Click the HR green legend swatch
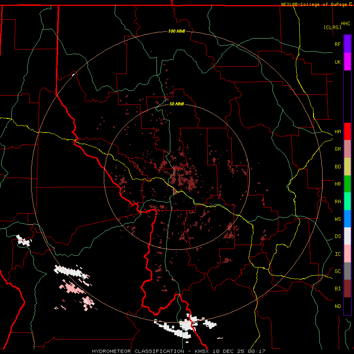The width and height of the screenshot is (354, 354). point(347,184)
